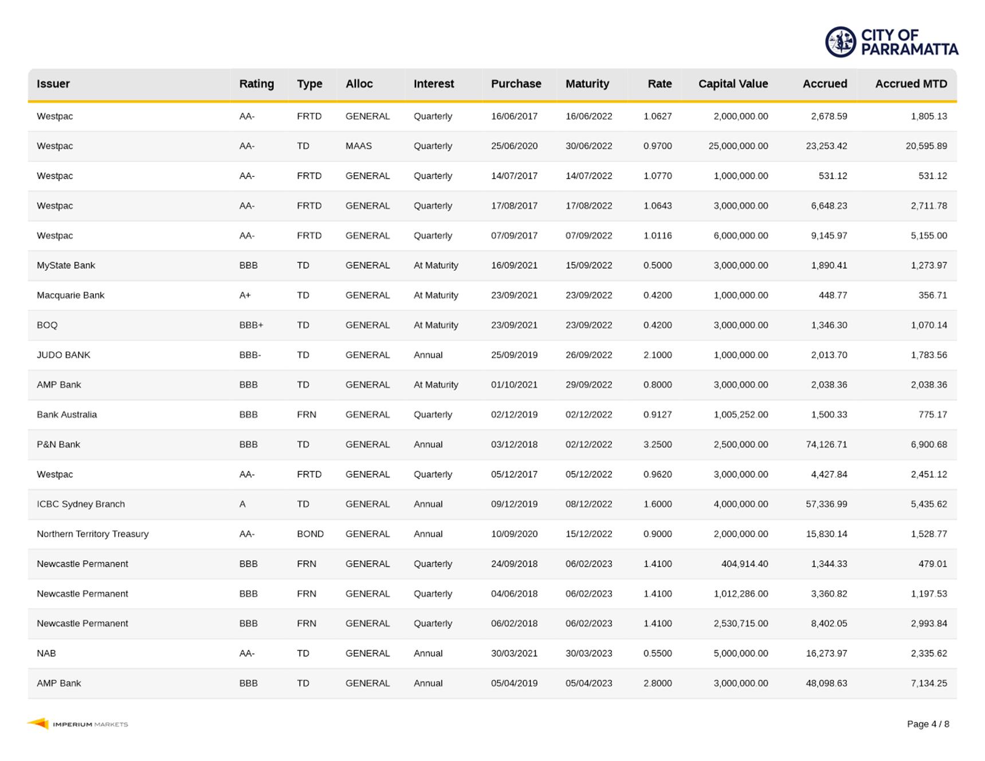Click capital value 404,914.40
This screenshot has width=985, height=761.
coord(744,563)
